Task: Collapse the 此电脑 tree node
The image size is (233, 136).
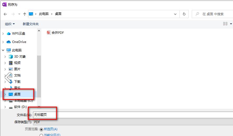Action: 3,50
